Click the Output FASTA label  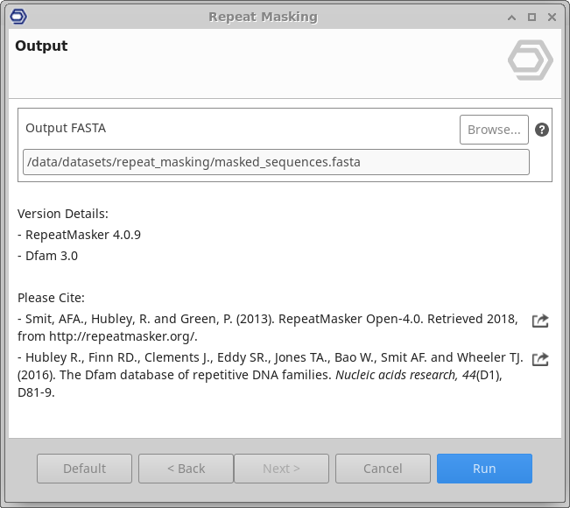click(x=66, y=128)
